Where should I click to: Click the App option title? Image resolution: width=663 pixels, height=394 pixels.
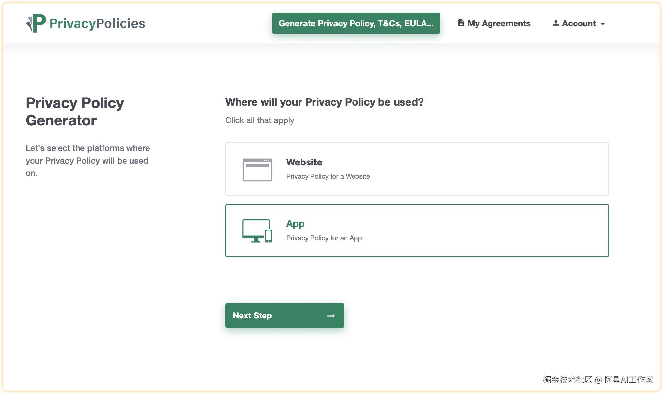click(x=295, y=224)
